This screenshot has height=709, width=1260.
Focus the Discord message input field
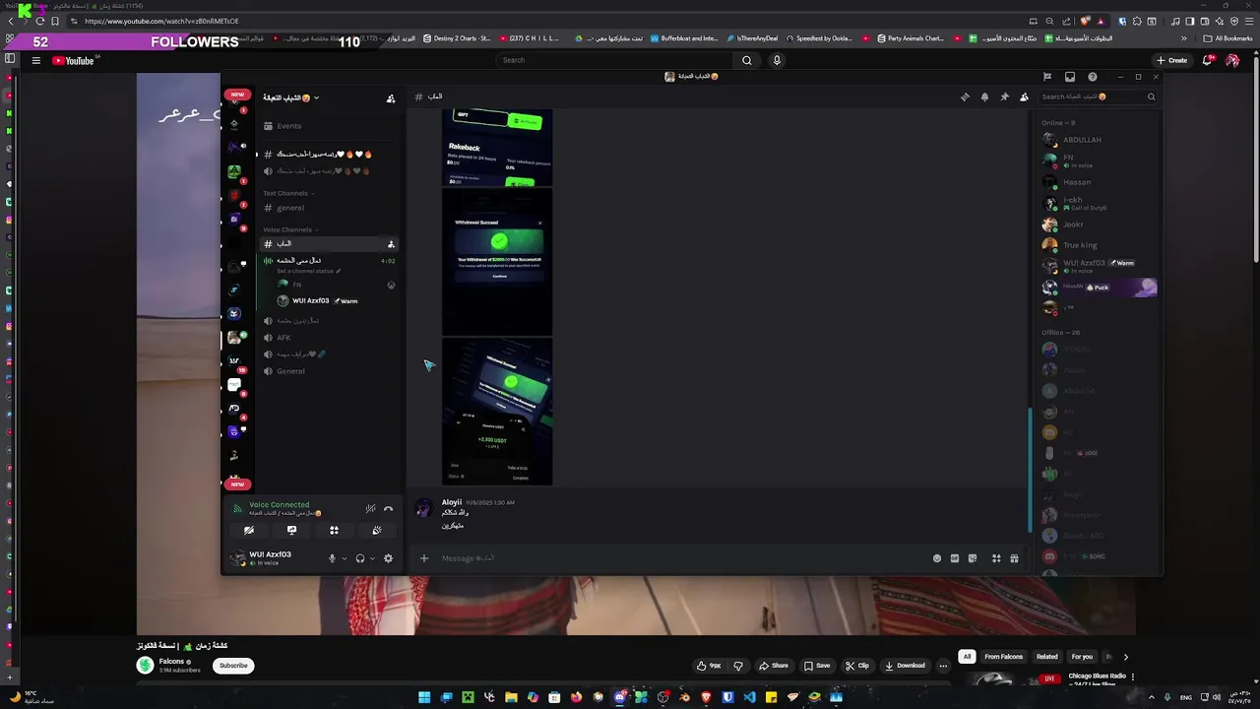click(679, 558)
